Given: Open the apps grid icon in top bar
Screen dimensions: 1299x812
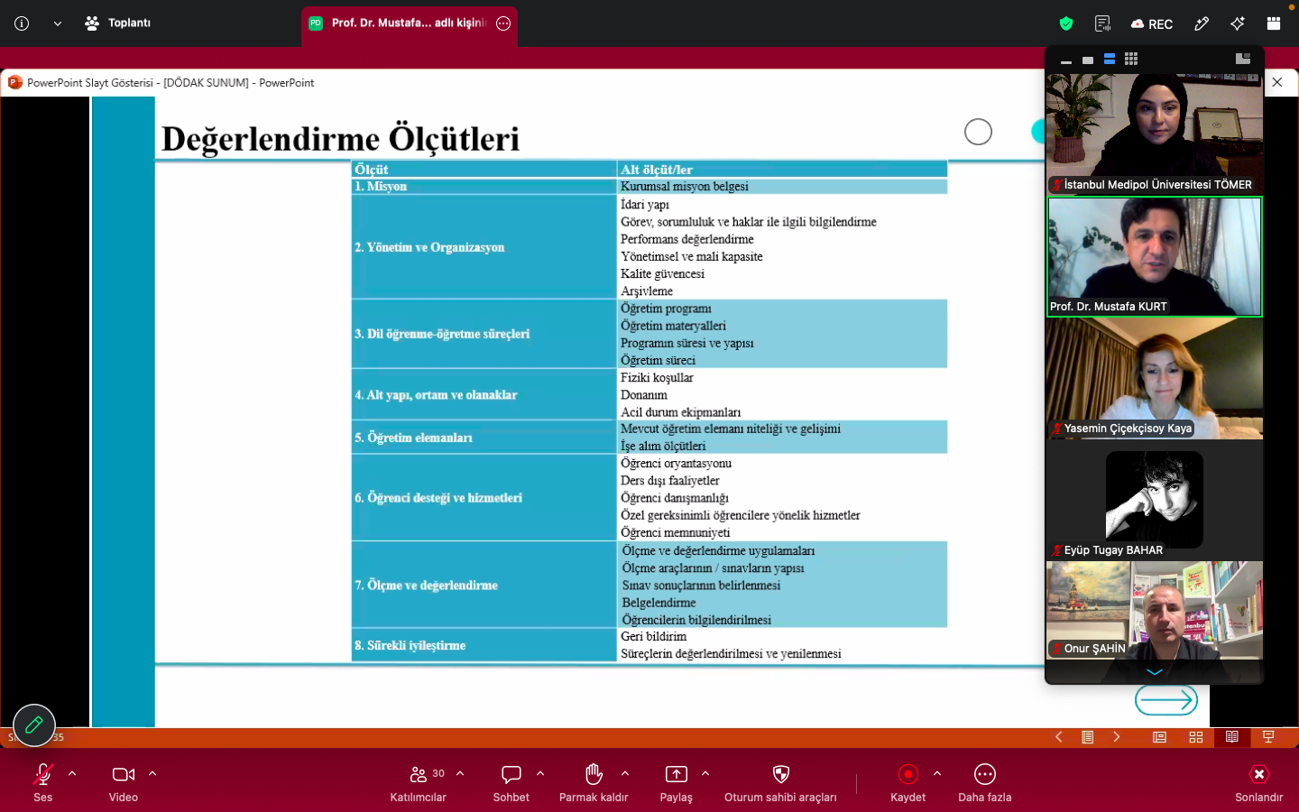Looking at the screenshot, I should (1274, 23).
